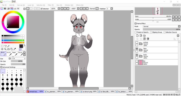
Task: Open the brush Size multiplier dropdown
Action: [x=10, y=59]
